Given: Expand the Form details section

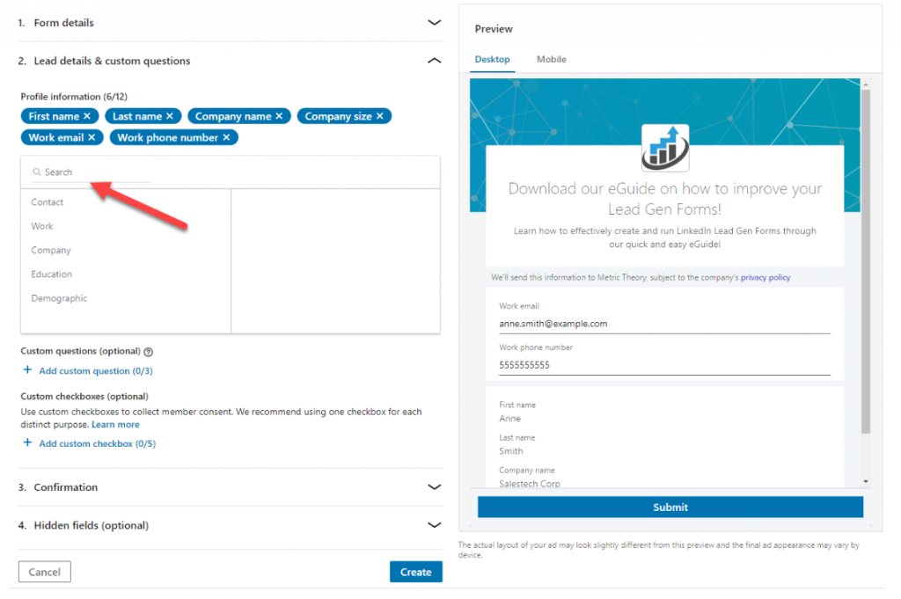Looking at the screenshot, I should (433, 22).
